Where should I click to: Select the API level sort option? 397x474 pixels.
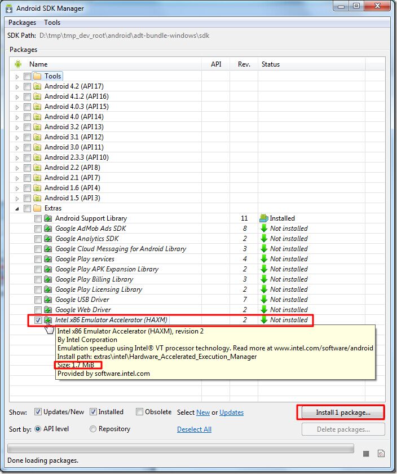tap(38, 429)
